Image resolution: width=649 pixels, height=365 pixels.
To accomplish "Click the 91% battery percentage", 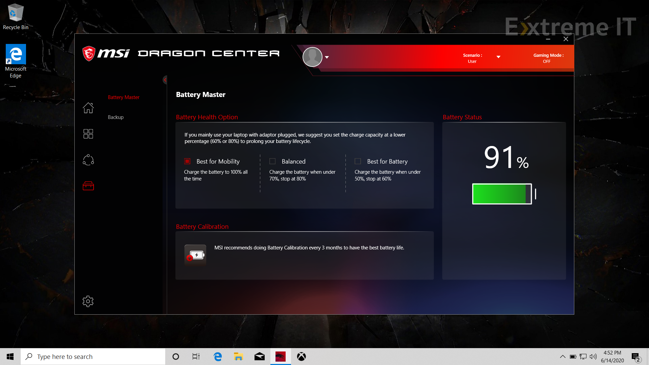I will point(506,157).
